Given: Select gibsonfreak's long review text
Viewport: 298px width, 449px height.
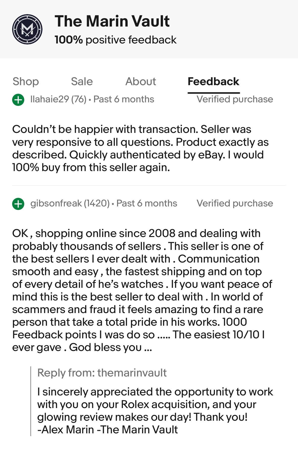Looking at the screenshot, I should (142, 290).
